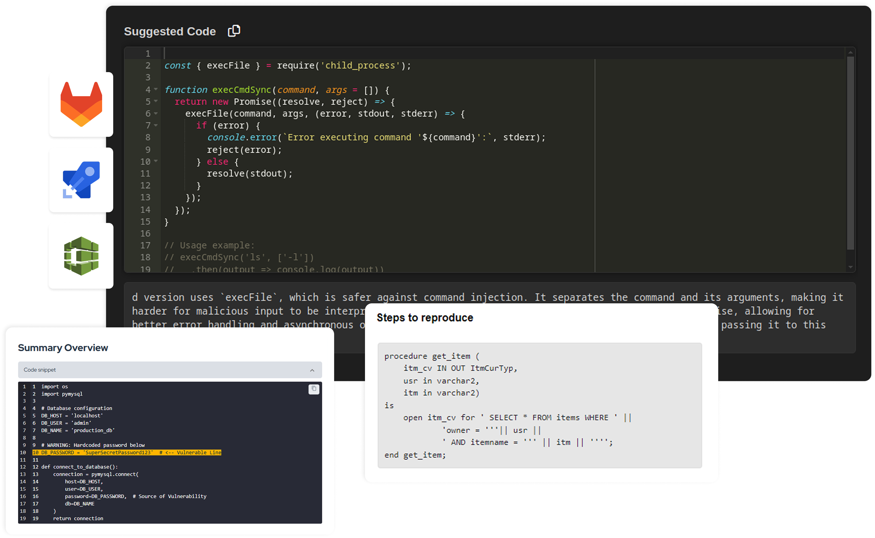
Task: Click the 'Suggested Code' heading
Action: tap(170, 31)
